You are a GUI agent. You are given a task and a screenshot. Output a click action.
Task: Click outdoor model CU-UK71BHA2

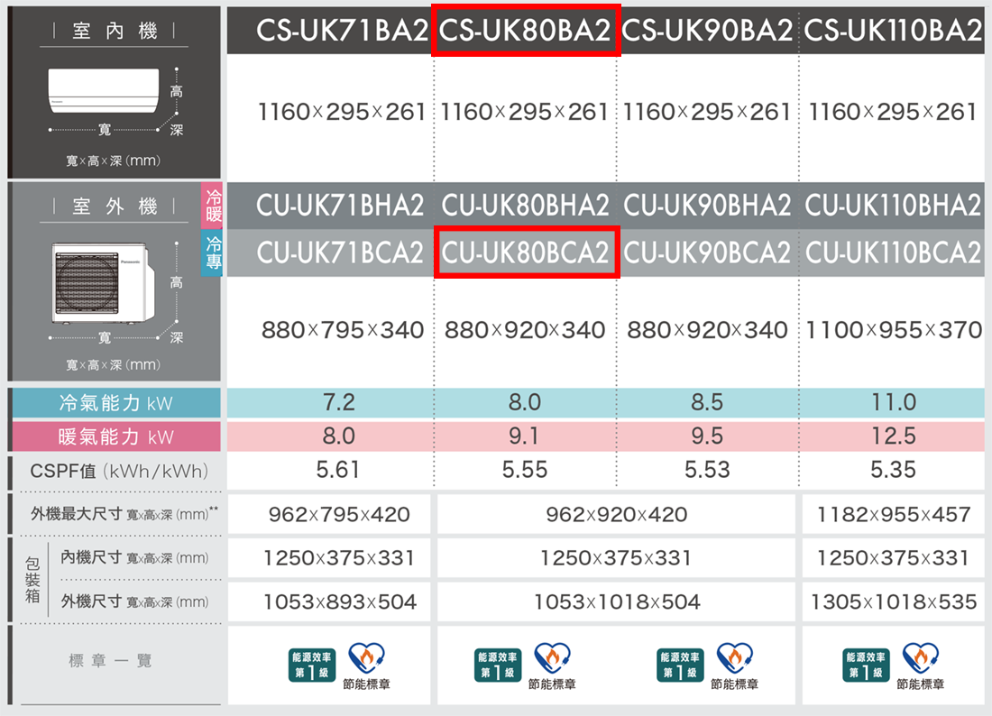(x=340, y=205)
